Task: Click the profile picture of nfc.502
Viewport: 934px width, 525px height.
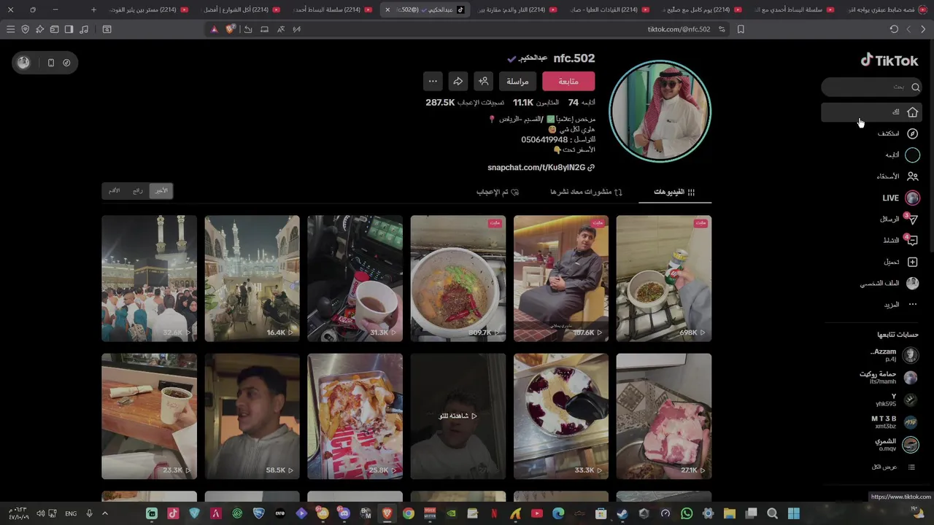Action: coord(660,111)
